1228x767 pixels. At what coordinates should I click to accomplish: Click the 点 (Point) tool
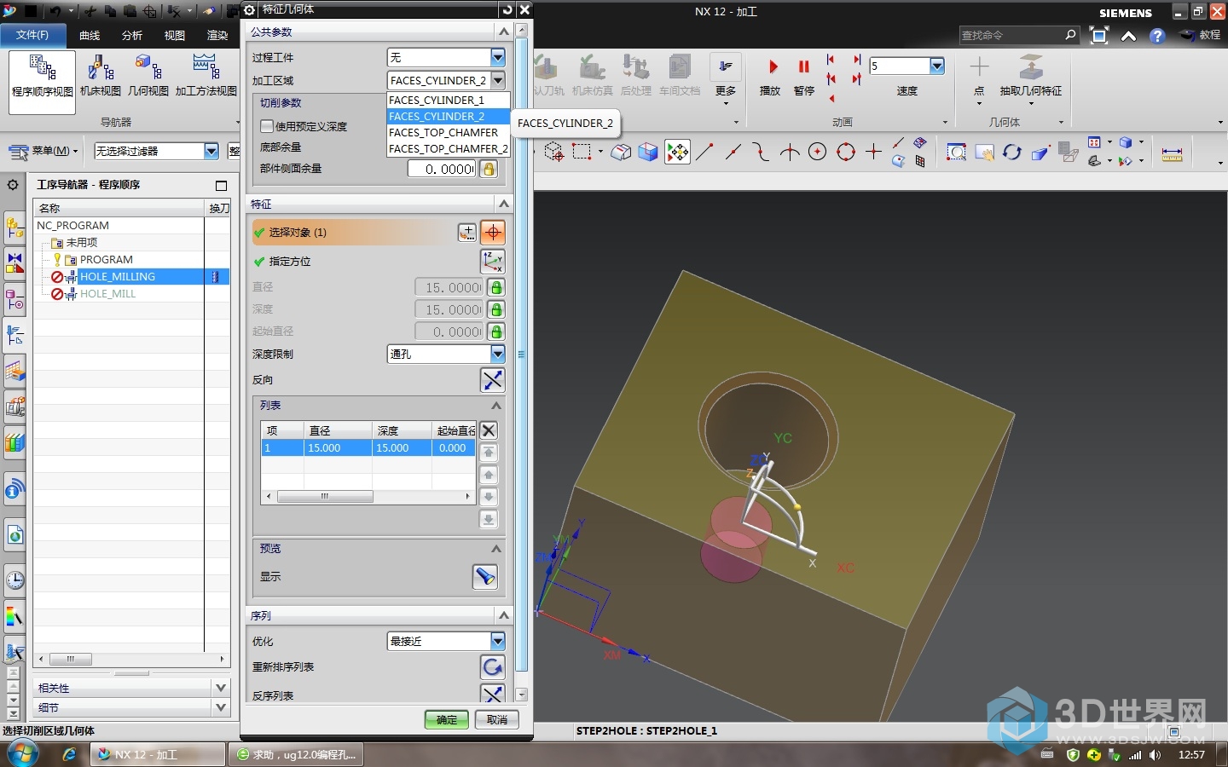tap(979, 75)
